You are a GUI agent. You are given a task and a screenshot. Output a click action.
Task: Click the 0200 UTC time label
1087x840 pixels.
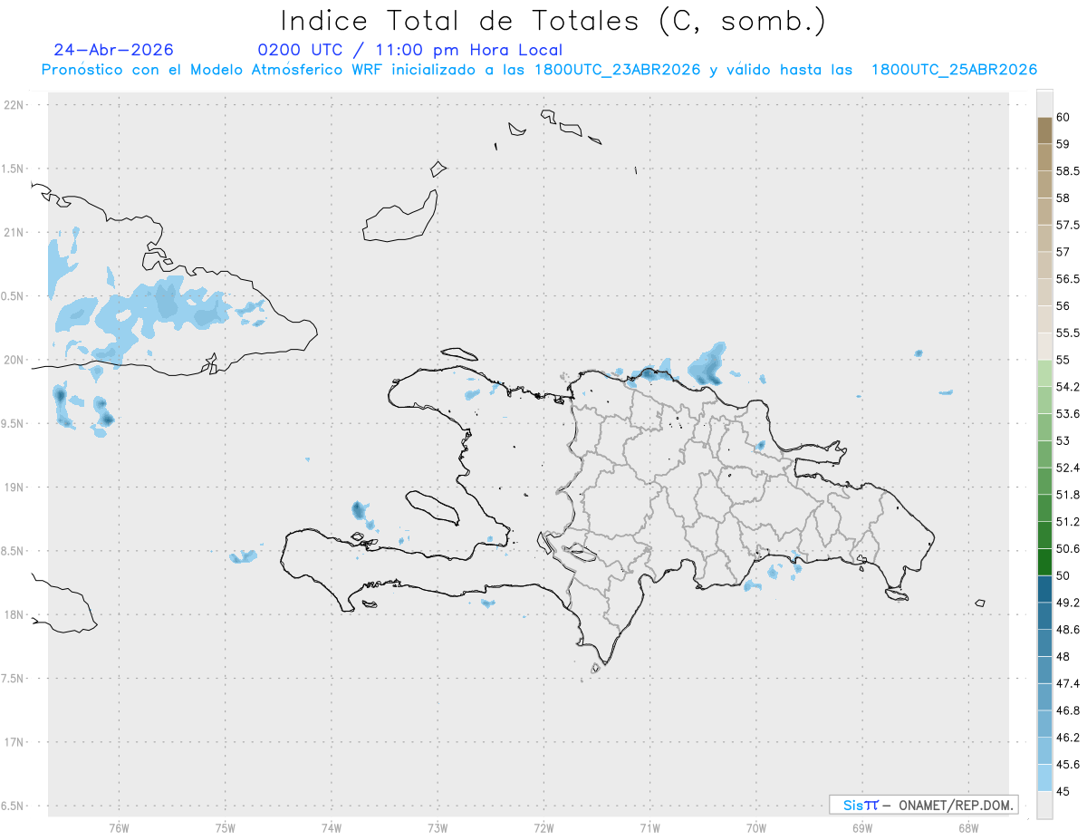coord(300,50)
